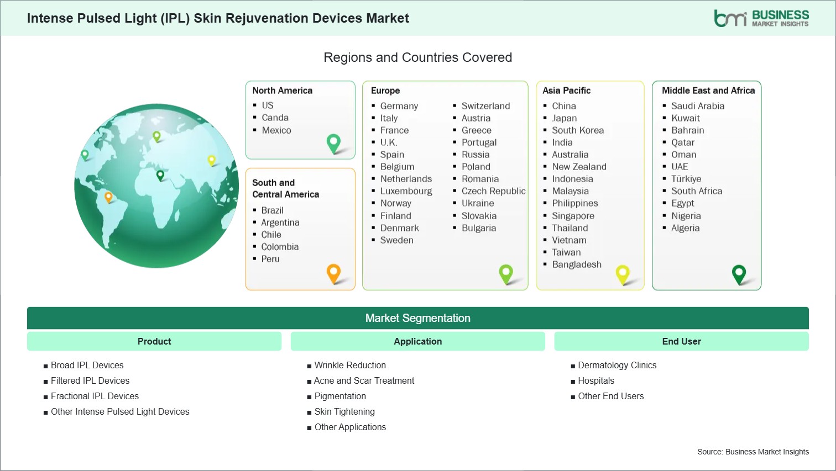Click 'Other End Users' item

click(x=611, y=396)
